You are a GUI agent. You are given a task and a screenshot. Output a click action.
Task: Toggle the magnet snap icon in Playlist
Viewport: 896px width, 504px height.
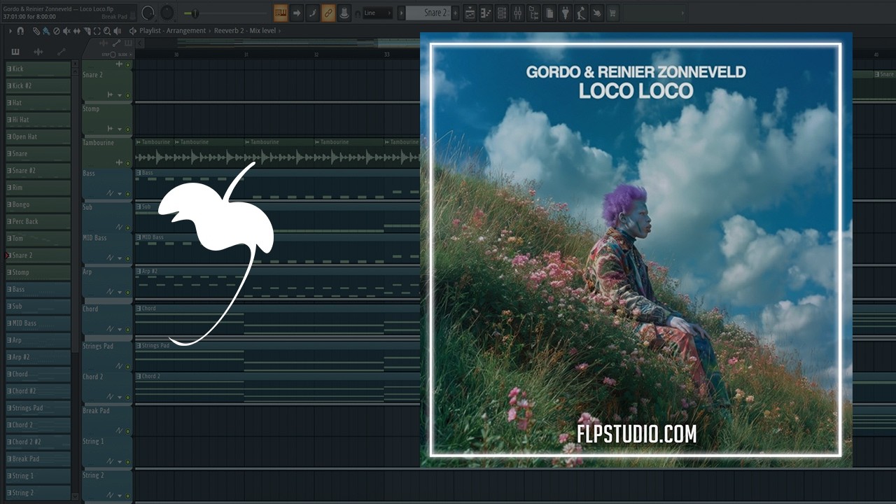pyautogui.click(x=20, y=31)
